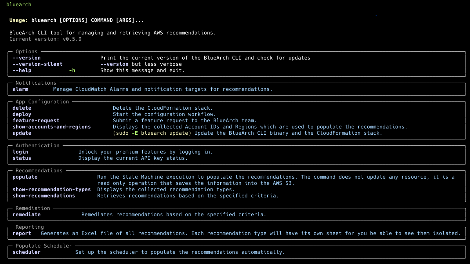Click the status command
Screen dimensions: 470x264
pyautogui.click(x=22, y=158)
